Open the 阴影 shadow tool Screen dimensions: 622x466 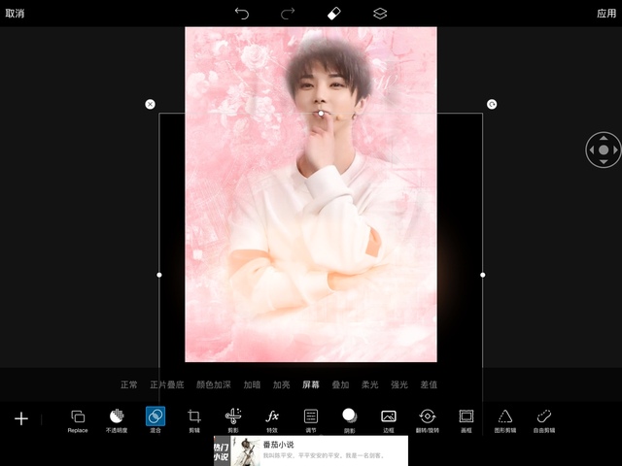pyautogui.click(x=350, y=418)
